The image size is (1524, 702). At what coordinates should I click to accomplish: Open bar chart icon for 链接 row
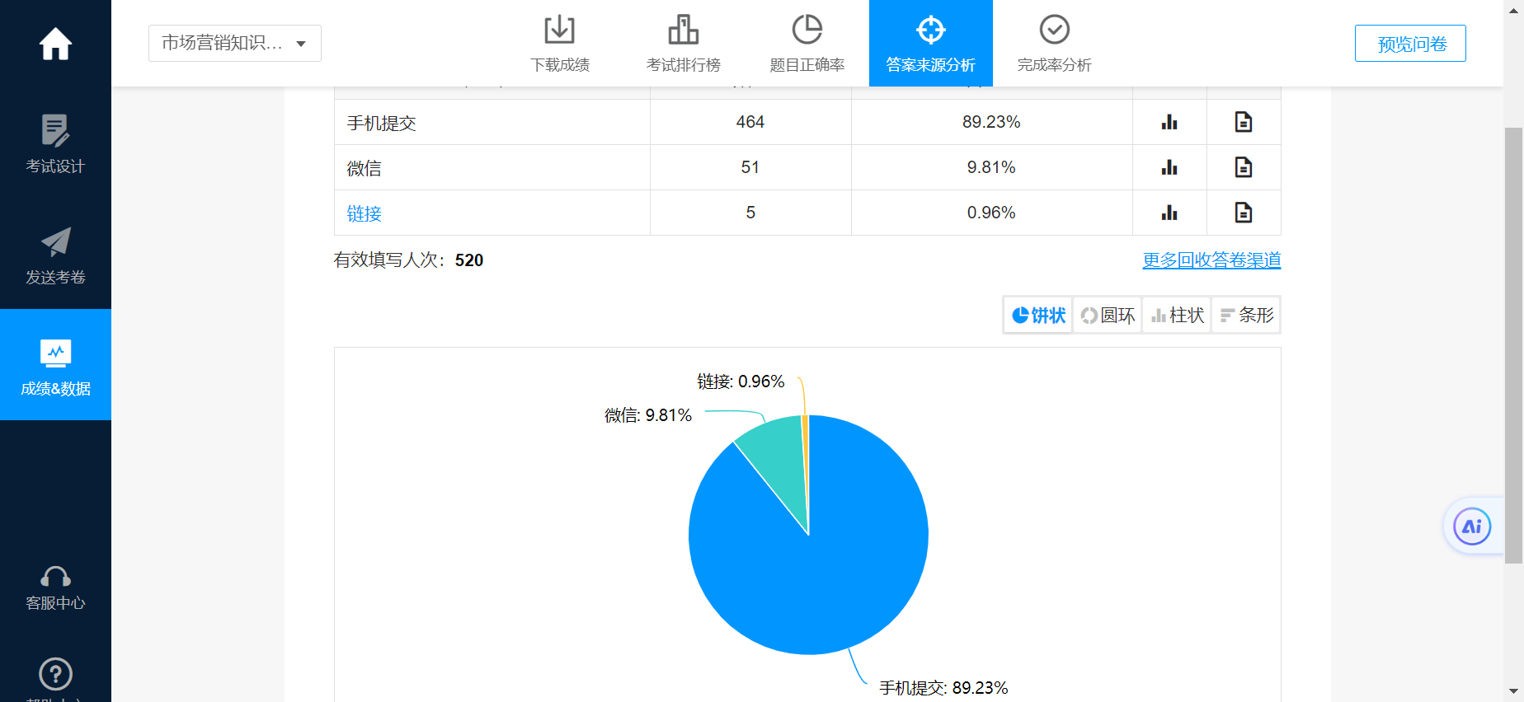1169,213
